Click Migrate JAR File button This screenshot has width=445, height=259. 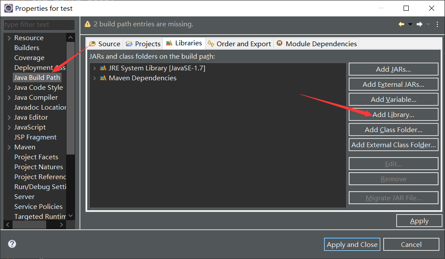393,198
